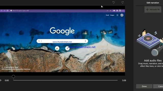163x91 pixels.
Task: Click the Add shortcut plus tile
Action: pyautogui.click(x=67, y=48)
